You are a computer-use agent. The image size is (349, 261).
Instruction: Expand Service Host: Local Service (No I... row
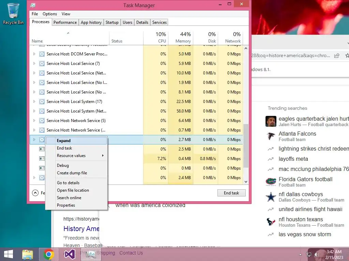[x=34, y=83]
